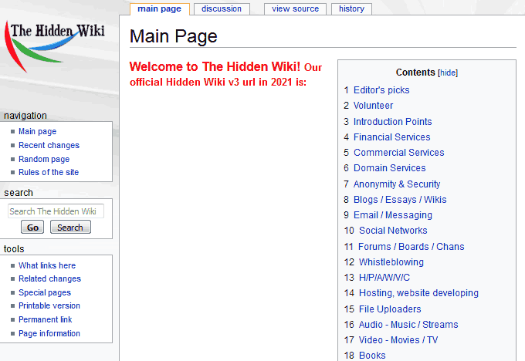The image size is (525, 361).
Task: Click the navigation sidebar heading
Action: click(x=25, y=116)
